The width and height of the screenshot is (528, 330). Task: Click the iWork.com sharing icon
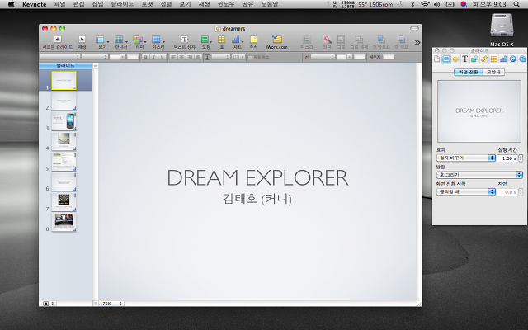tap(277, 39)
